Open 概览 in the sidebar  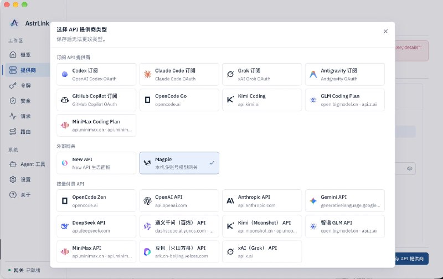pos(26,54)
